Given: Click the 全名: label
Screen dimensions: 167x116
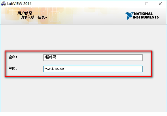Looking at the screenshot, I should pos(13,57).
